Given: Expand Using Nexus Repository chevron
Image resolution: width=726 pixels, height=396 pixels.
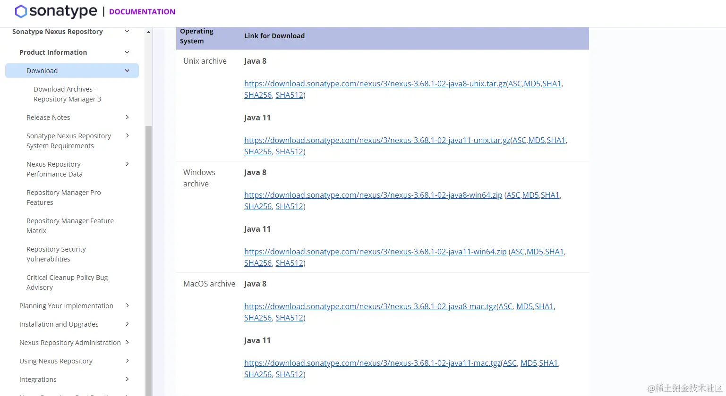Looking at the screenshot, I should [x=127, y=361].
